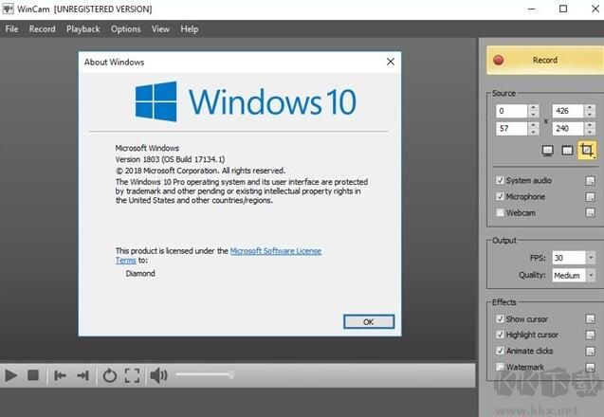Jump to the start marker icon
Viewport: 604px width, 417px height.
click(60, 375)
